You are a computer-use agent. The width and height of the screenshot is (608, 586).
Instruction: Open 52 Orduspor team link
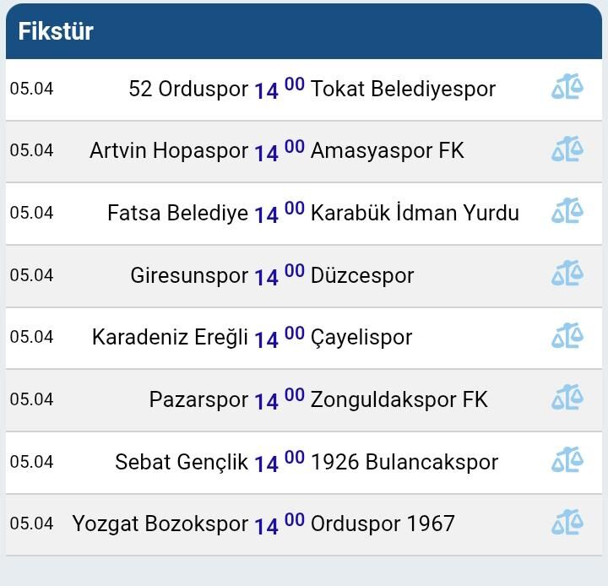(x=188, y=89)
